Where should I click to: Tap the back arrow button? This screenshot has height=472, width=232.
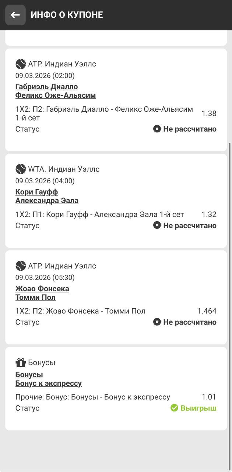point(15,15)
